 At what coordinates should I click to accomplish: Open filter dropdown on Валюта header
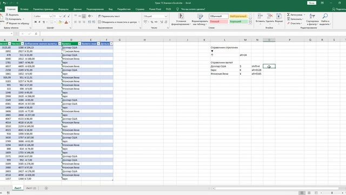[79, 44]
